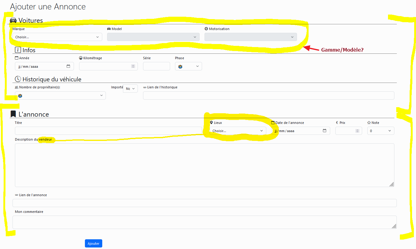Click the star icon beside Note
The height and width of the screenshot is (249, 416).
pos(369,123)
